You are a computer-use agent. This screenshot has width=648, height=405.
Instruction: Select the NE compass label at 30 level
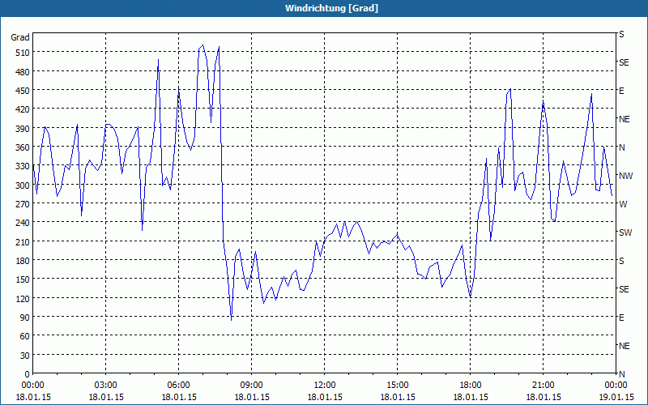pyautogui.click(x=625, y=346)
